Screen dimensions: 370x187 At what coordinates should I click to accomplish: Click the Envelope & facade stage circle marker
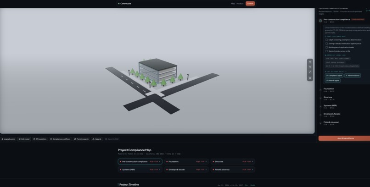click(320, 115)
